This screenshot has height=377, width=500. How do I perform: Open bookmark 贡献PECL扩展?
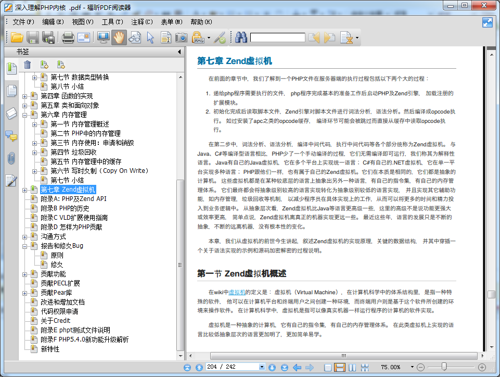click(60, 283)
